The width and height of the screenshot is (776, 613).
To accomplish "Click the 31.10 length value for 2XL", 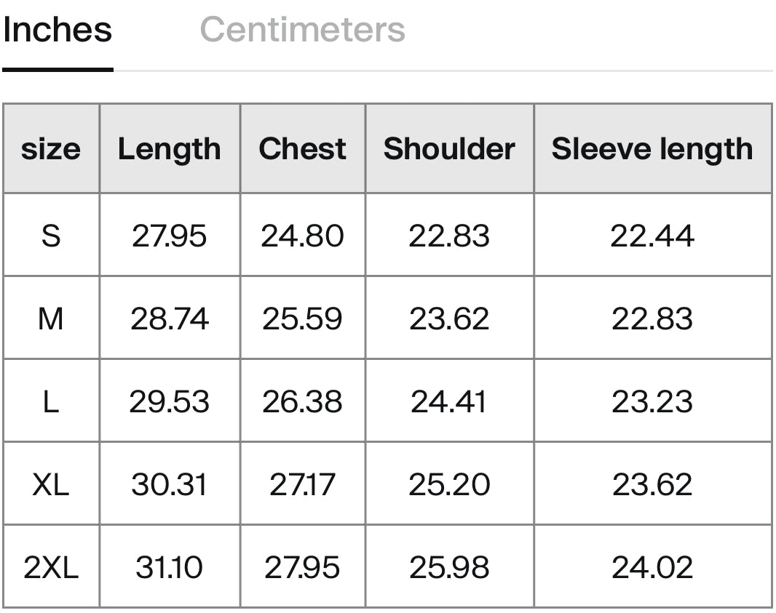I will (x=170, y=567).
